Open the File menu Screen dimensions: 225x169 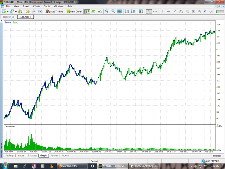(8, 6)
